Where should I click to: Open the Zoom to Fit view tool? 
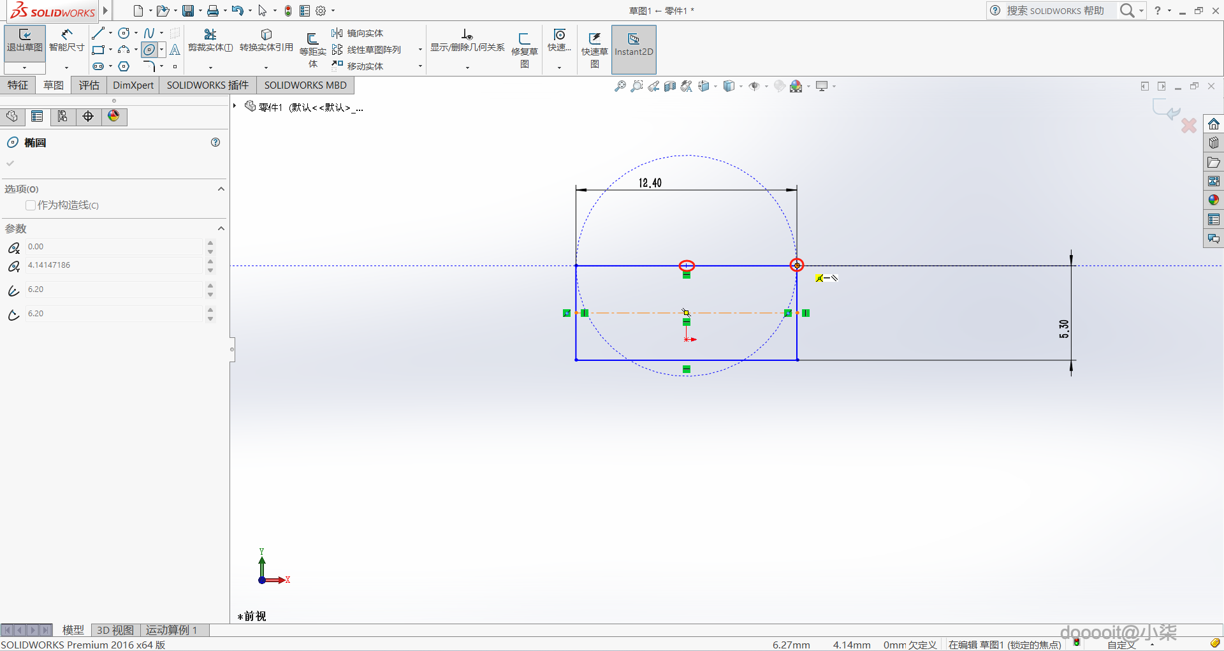coord(620,86)
